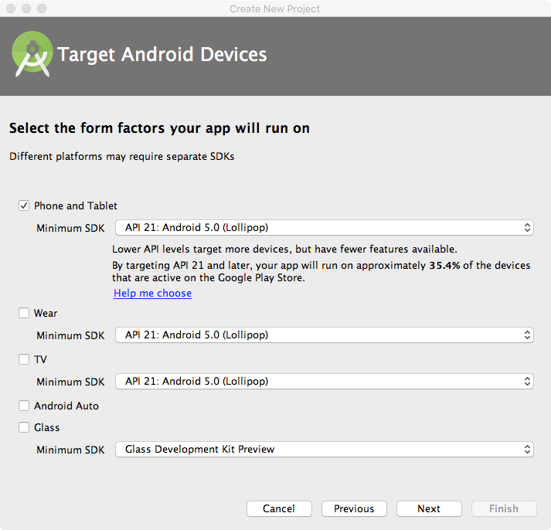Viewport: 551px width, 530px height.
Task: Expand the Glass Development Kit Preview dropdown
Action: point(325,449)
